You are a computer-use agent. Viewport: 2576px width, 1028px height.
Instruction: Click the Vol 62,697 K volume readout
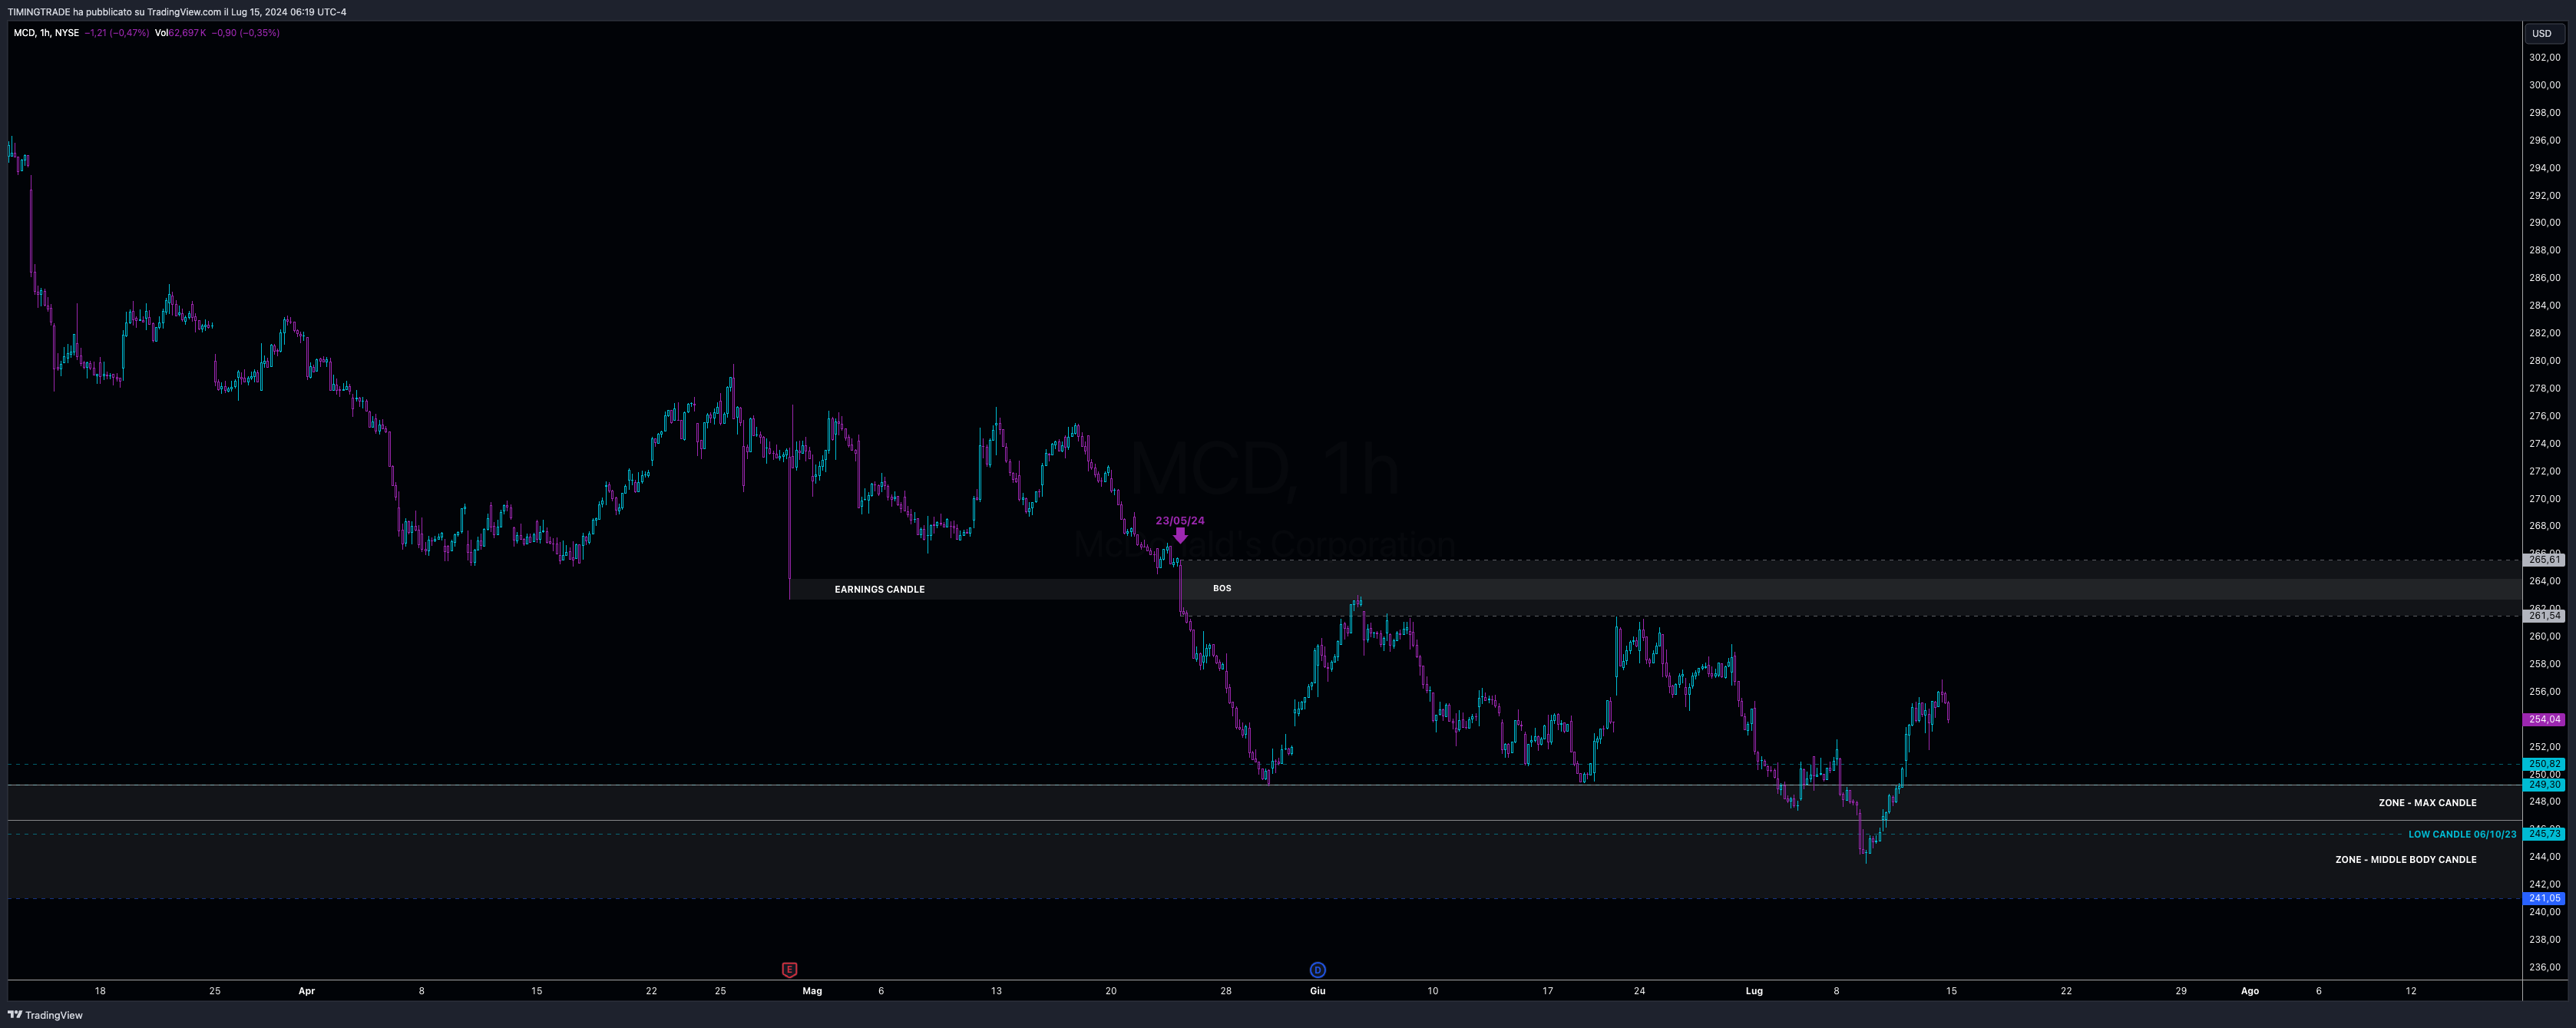coord(180,33)
